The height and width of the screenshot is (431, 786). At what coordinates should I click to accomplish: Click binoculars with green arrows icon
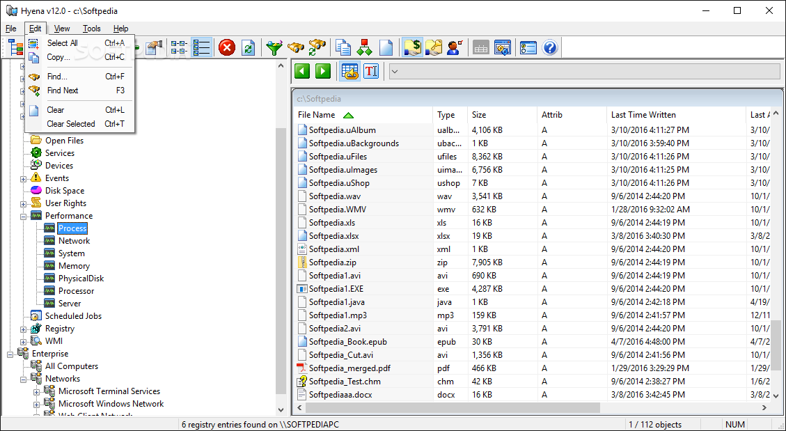tap(317, 47)
